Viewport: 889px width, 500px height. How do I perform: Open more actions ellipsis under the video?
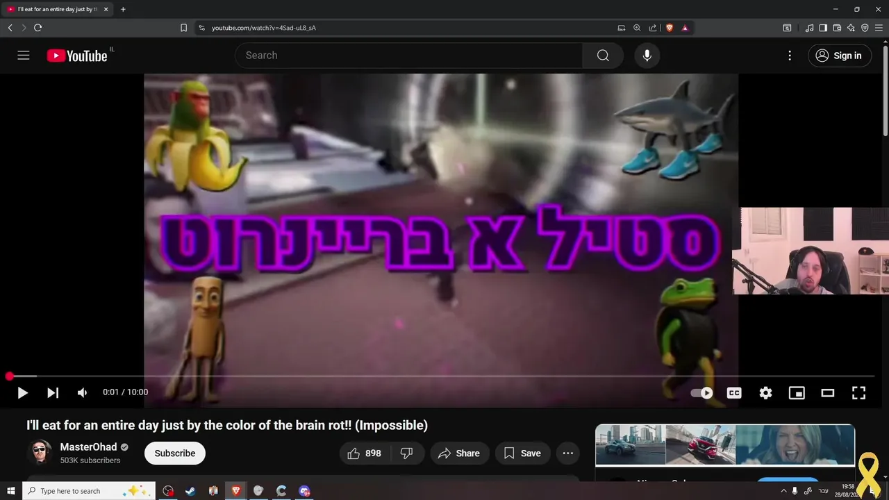[568, 453]
